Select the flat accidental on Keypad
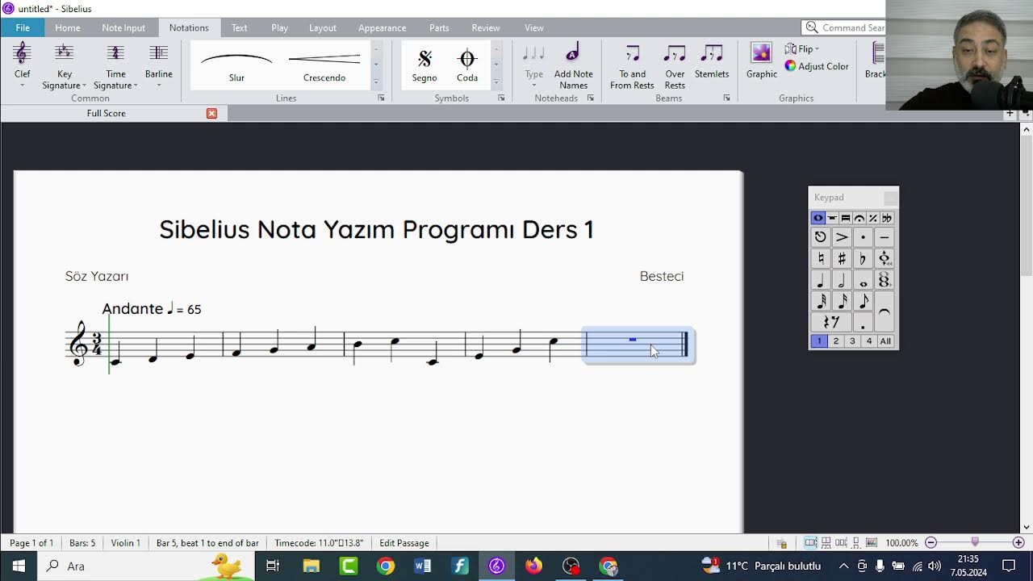Screen dimensions: 1033x581 tap(863, 258)
